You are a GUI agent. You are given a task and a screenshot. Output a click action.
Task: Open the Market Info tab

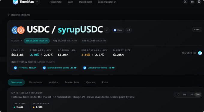(x=72, y=82)
